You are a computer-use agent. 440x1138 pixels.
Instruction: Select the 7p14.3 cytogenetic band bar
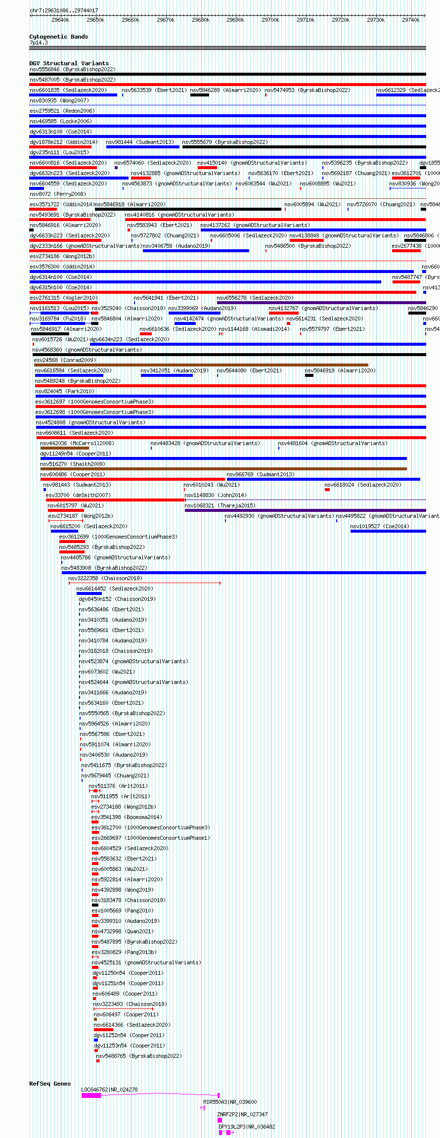227,48
